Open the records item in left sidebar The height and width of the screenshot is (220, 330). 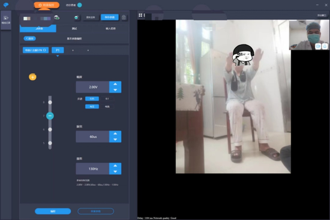pyautogui.click(x=6, y=20)
